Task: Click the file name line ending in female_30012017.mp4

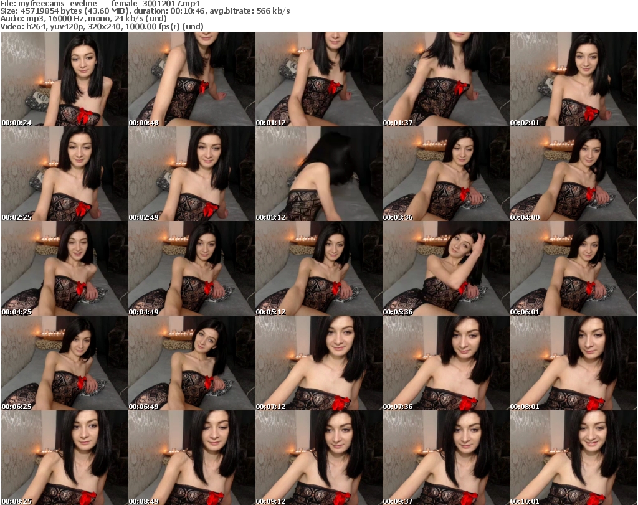Action: pos(100,4)
